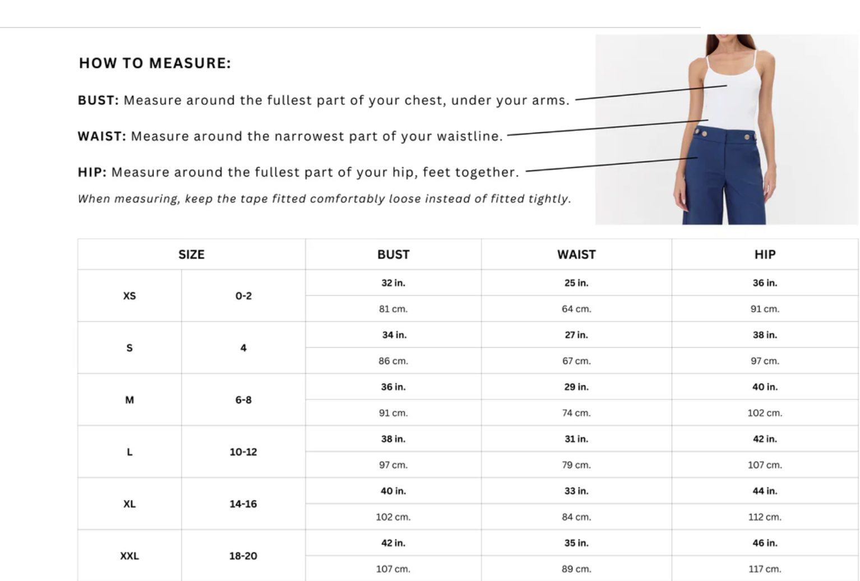The width and height of the screenshot is (860, 581).
Task: Click the 6-8 numeric size cell
Action: (243, 400)
